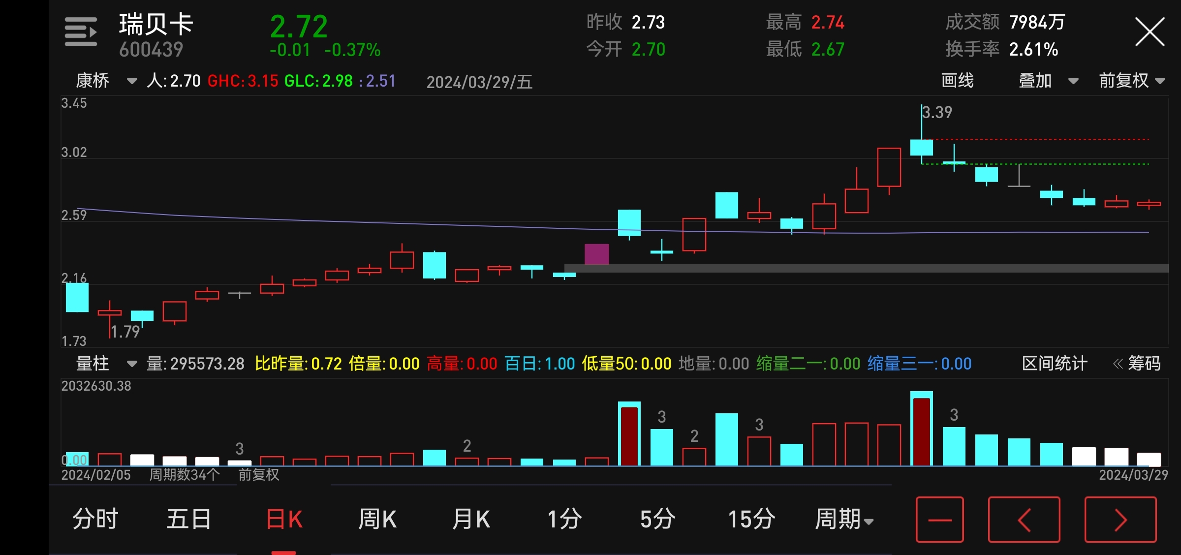Select the 月K monthly chart tab
Screen dimensions: 1181x555
(x=471, y=520)
